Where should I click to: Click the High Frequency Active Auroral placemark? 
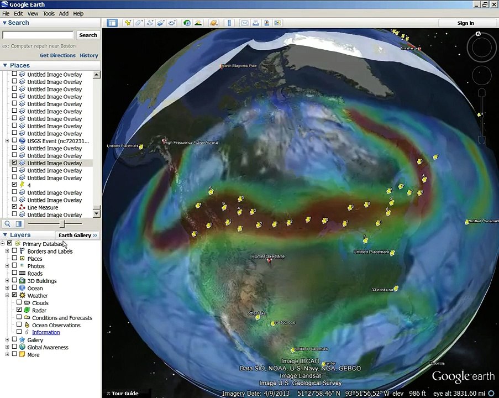pos(165,141)
